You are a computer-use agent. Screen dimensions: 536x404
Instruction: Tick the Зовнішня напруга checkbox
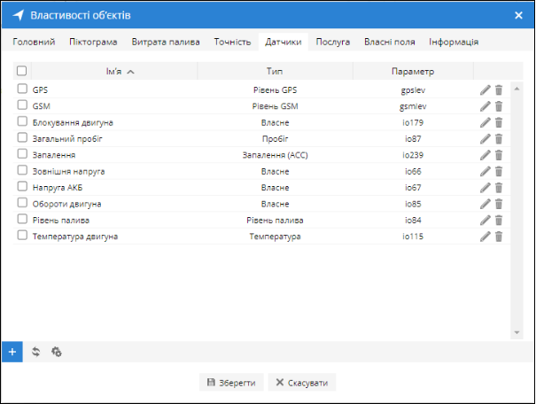point(22,170)
